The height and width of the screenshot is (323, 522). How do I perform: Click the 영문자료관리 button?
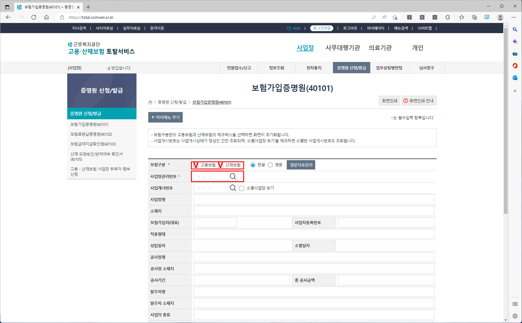point(301,165)
